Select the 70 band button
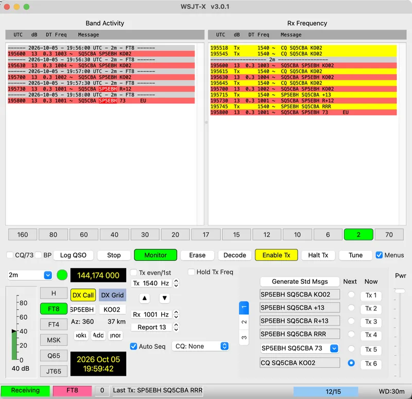 point(389,234)
